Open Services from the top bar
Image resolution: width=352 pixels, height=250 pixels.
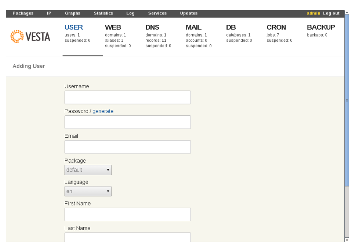click(x=157, y=14)
